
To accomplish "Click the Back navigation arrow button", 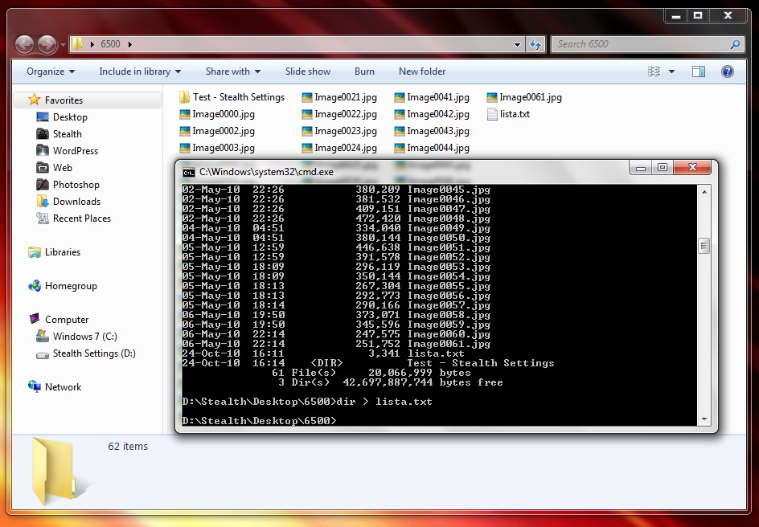I will click(x=24, y=44).
